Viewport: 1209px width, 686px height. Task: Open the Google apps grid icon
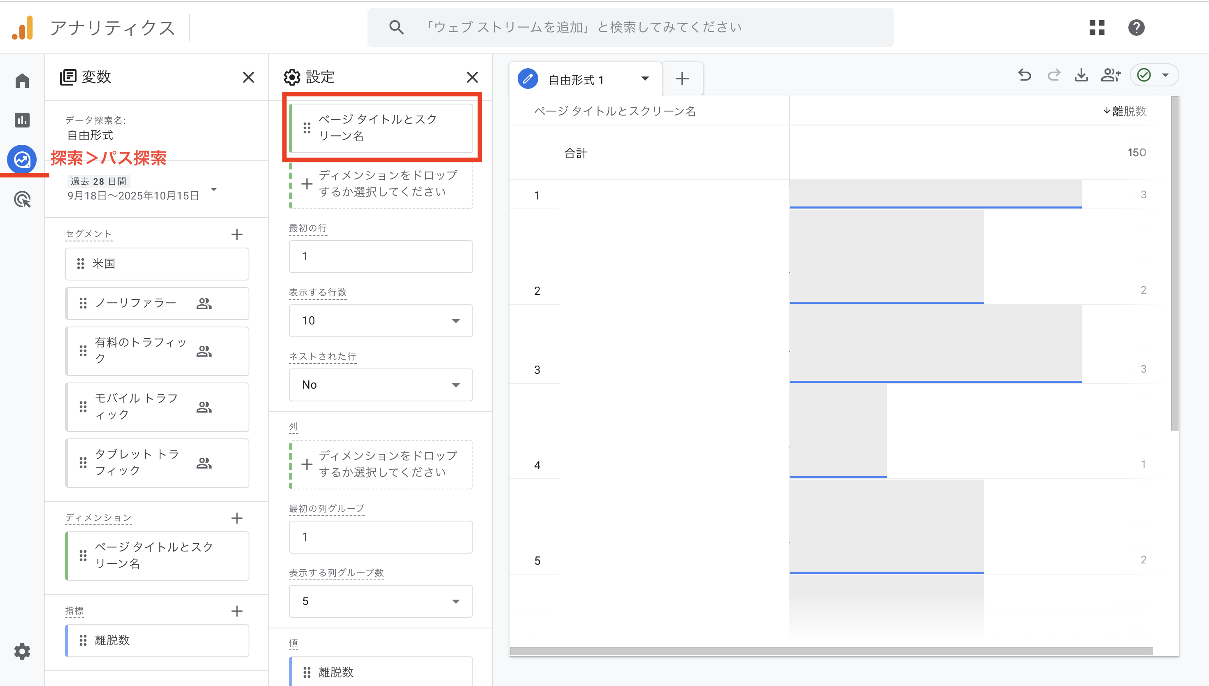(1097, 27)
